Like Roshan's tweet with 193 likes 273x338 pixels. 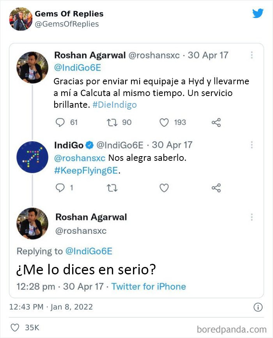(164, 123)
